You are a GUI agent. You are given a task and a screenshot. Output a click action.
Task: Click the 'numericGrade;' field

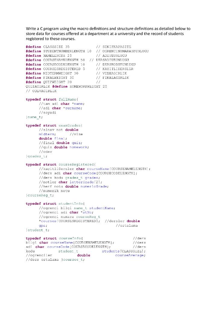94,186
